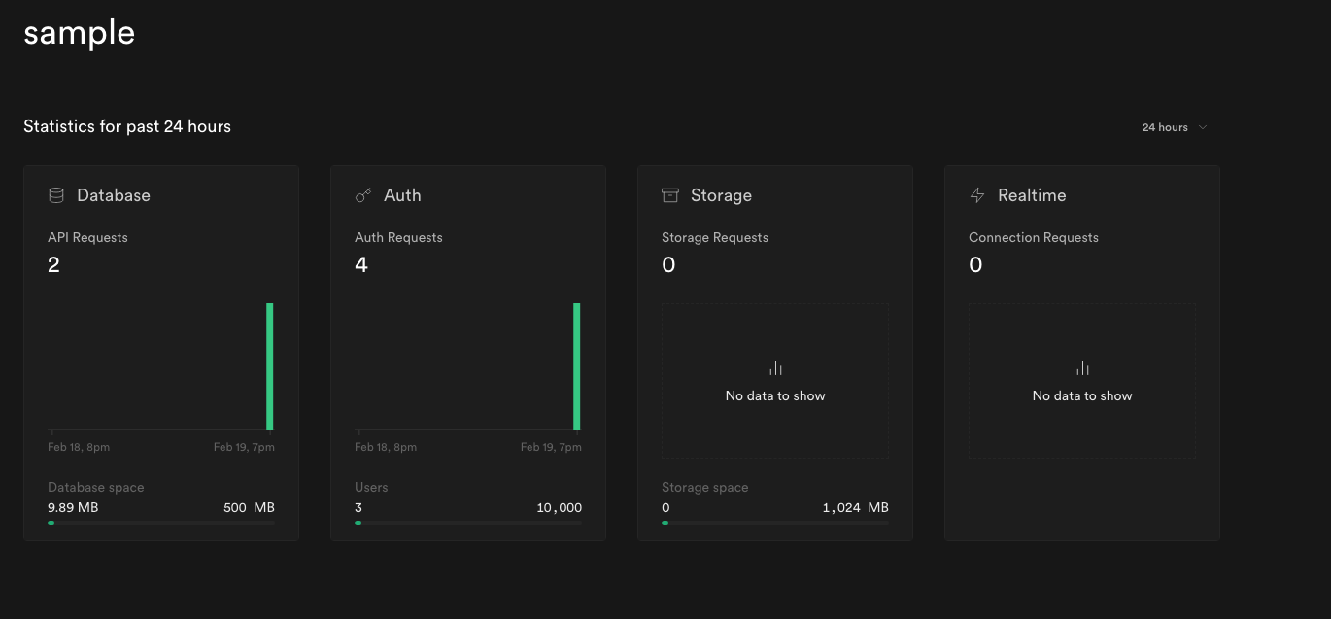Click the Database cylinder icon
Screen dimensions: 1331x619
coord(56,195)
